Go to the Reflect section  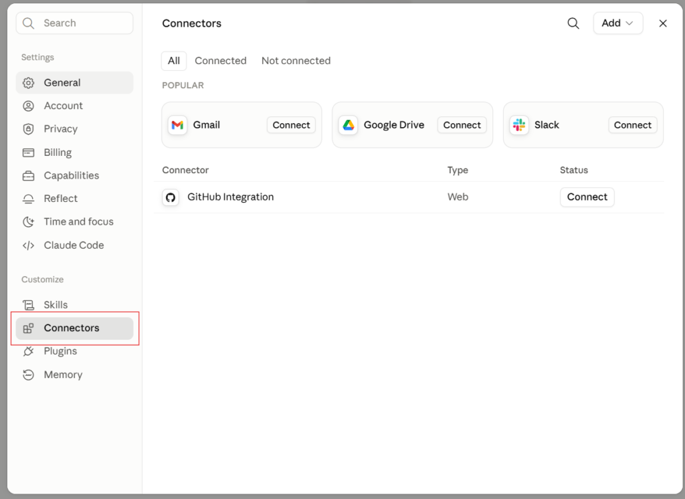(x=75, y=199)
